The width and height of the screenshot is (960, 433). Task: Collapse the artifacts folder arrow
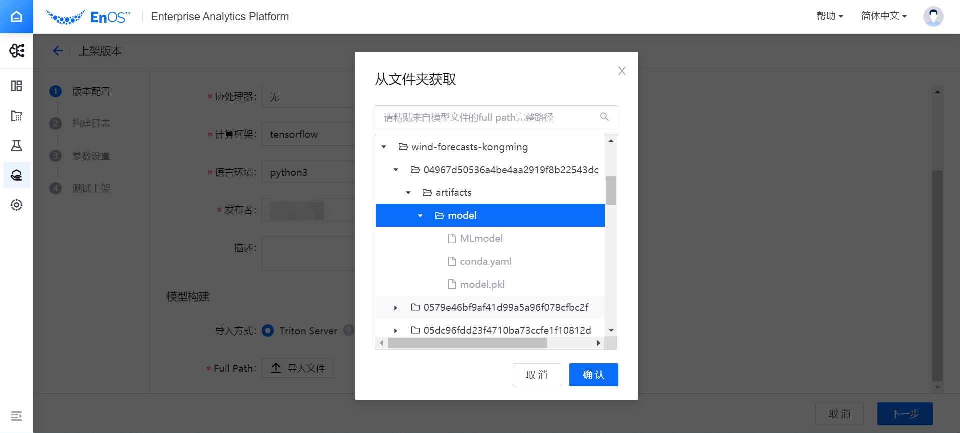(x=408, y=193)
